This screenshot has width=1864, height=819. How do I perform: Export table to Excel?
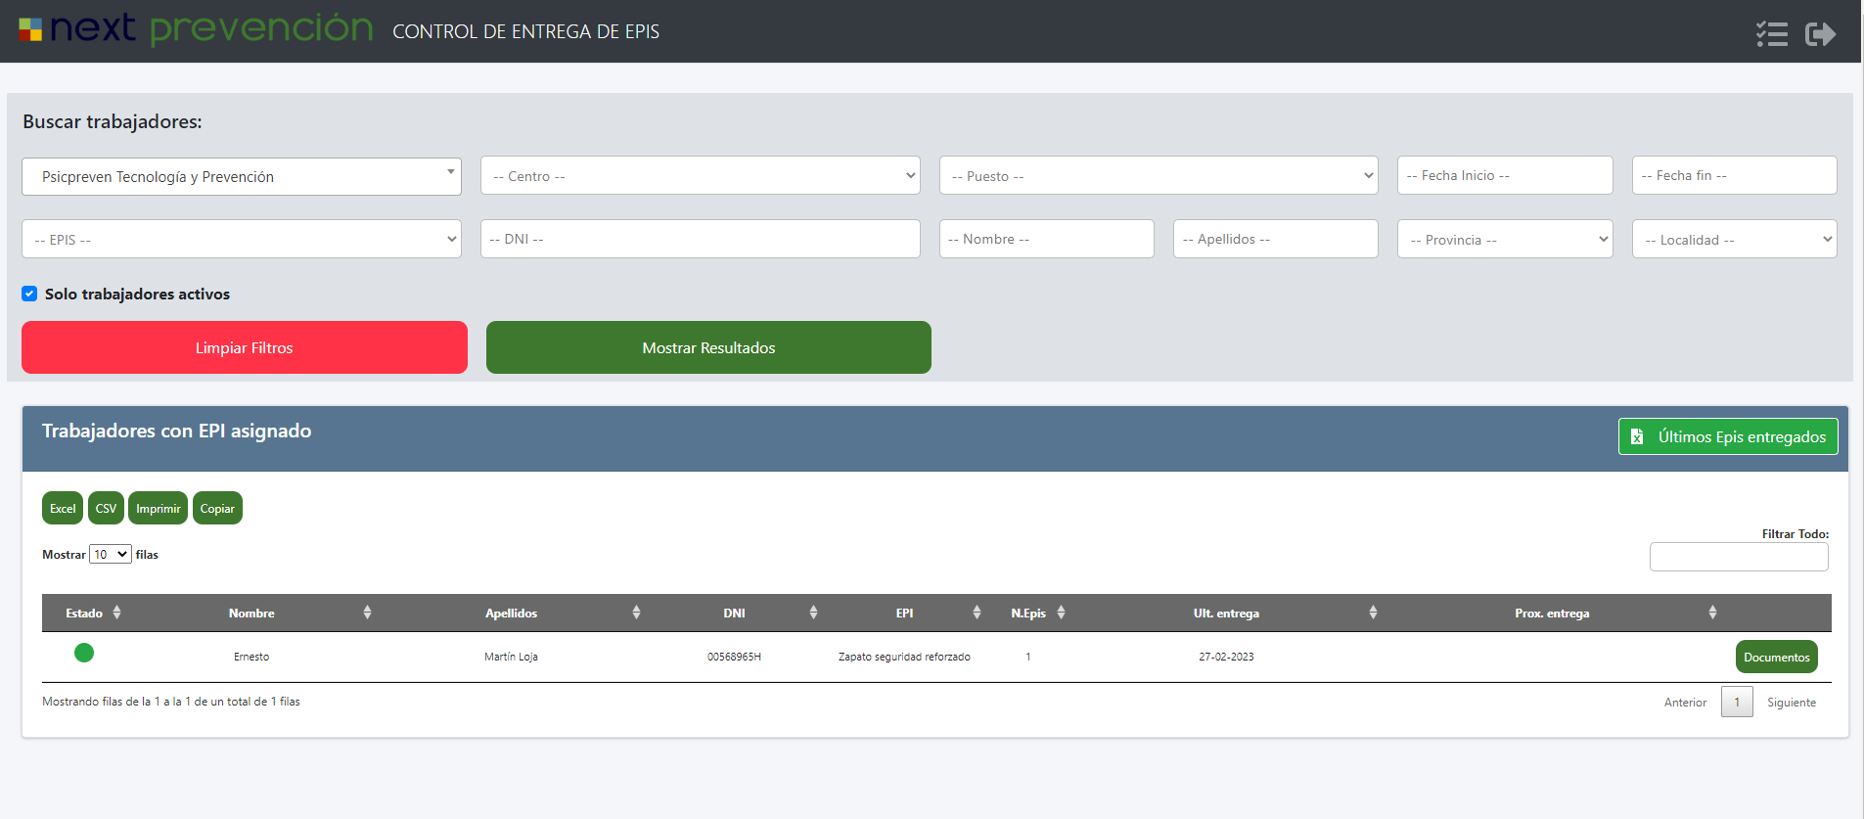pos(63,509)
